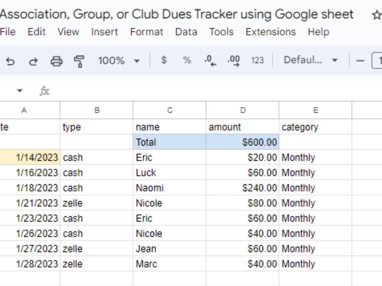
Task: Open the Extensions menu
Action: pos(271,32)
